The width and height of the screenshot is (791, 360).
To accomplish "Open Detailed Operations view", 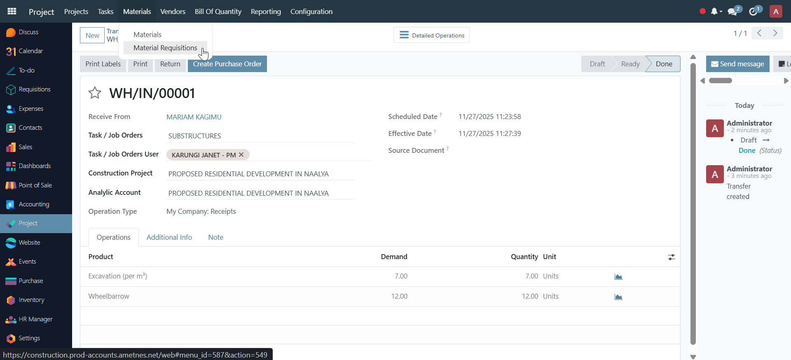I will (x=431, y=35).
